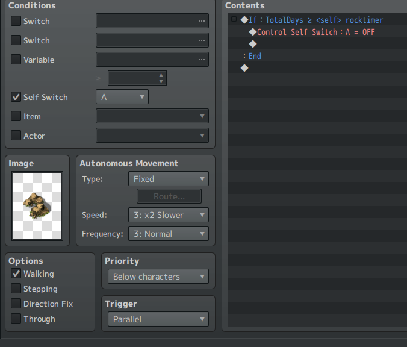407x347 pixels.
Task: Click the variable value spinner up arrow
Action: point(161,75)
